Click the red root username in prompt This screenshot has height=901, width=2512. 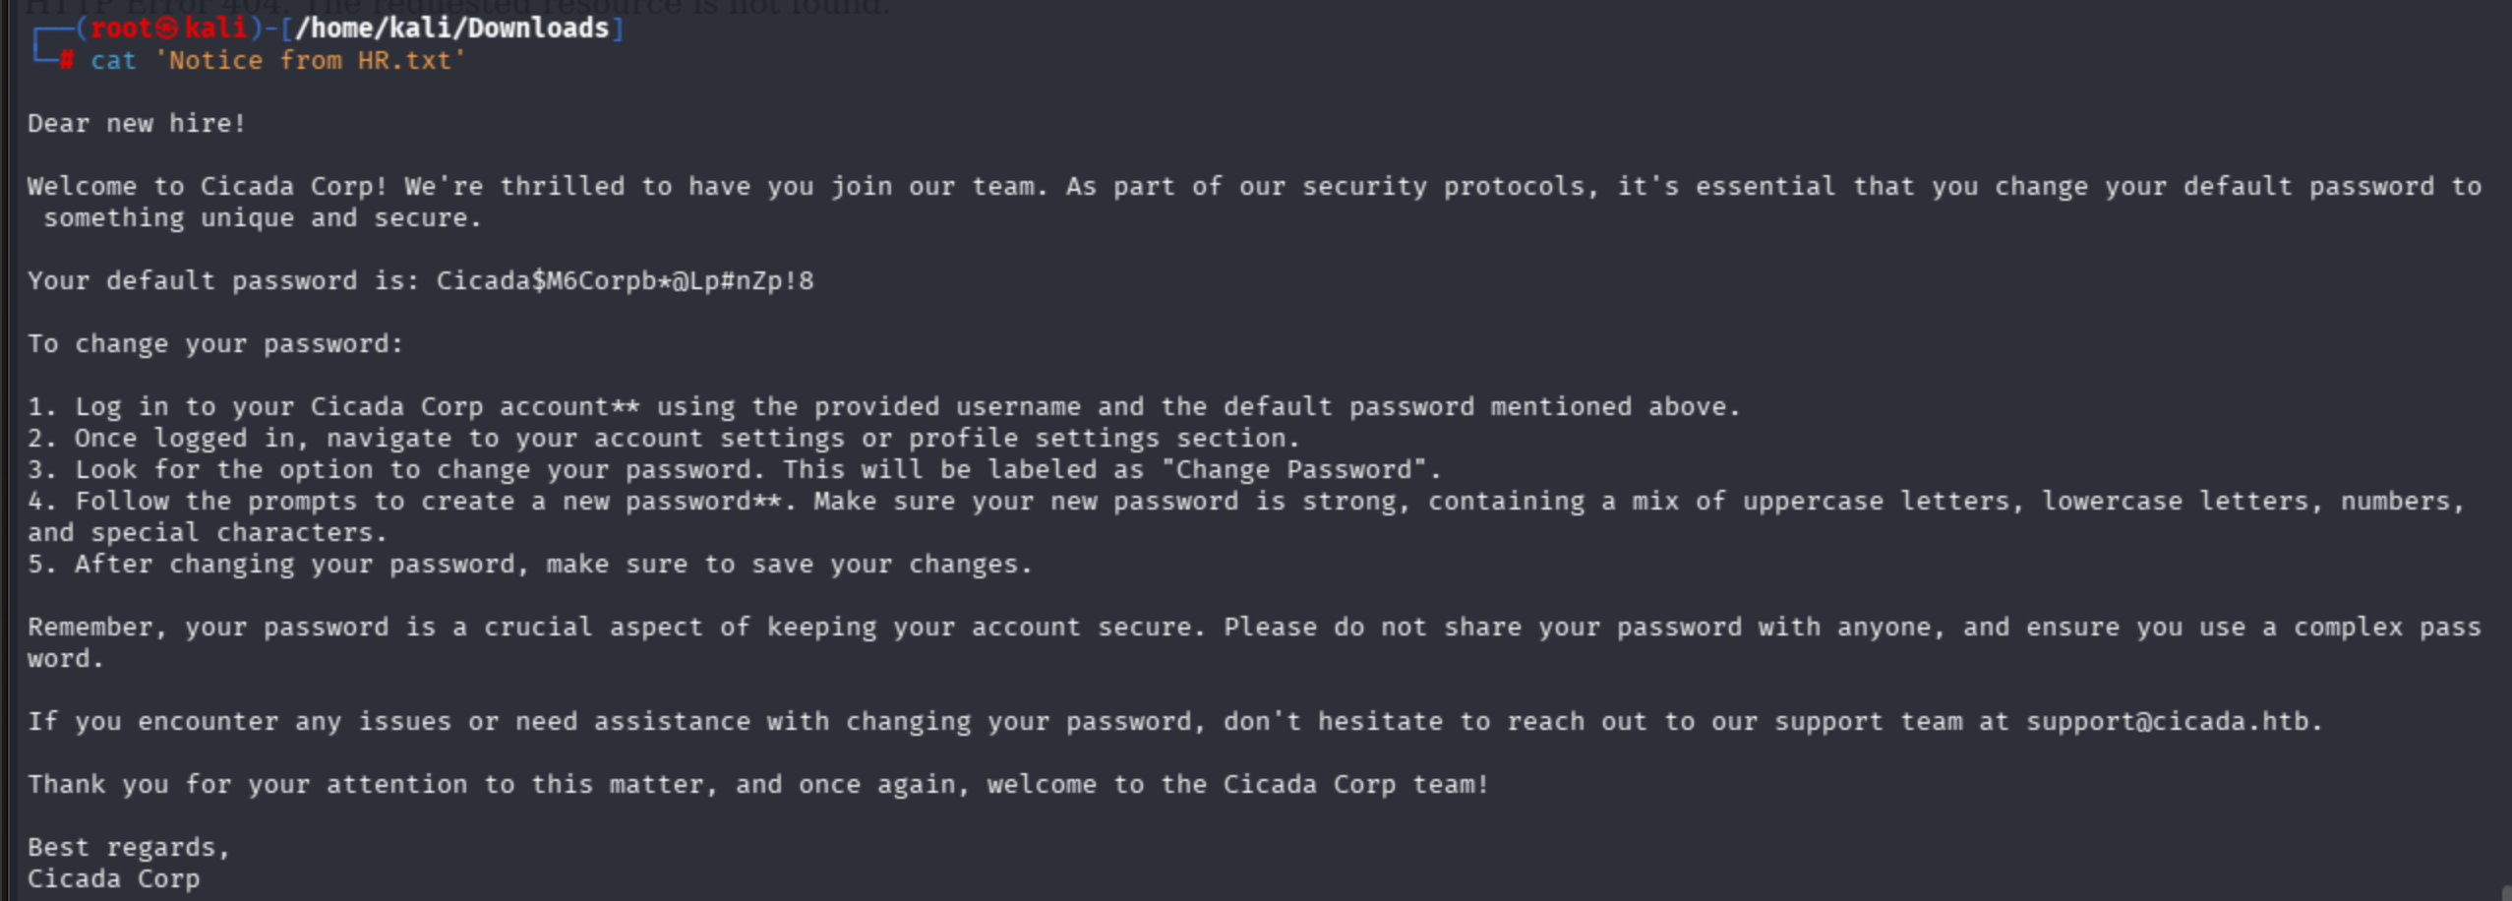click(122, 29)
